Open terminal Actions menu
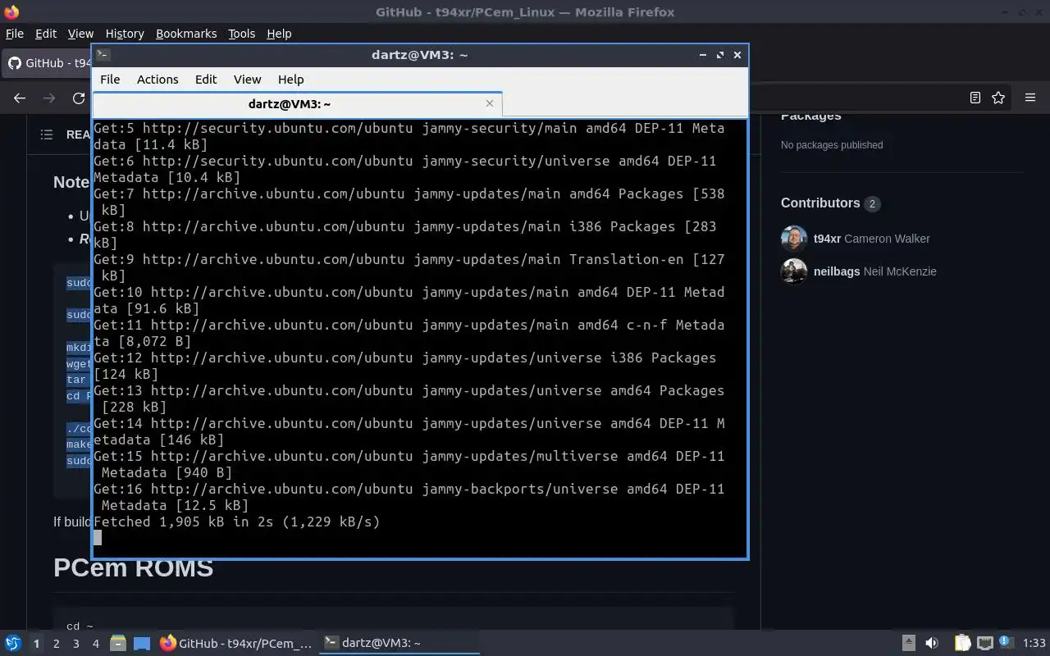The height and width of the screenshot is (656, 1050). coord(157,80)
